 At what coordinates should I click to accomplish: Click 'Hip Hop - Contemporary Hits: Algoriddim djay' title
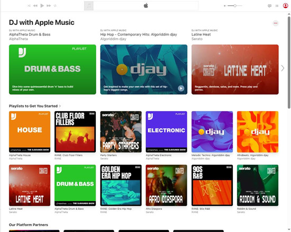[x=139, y=34]
